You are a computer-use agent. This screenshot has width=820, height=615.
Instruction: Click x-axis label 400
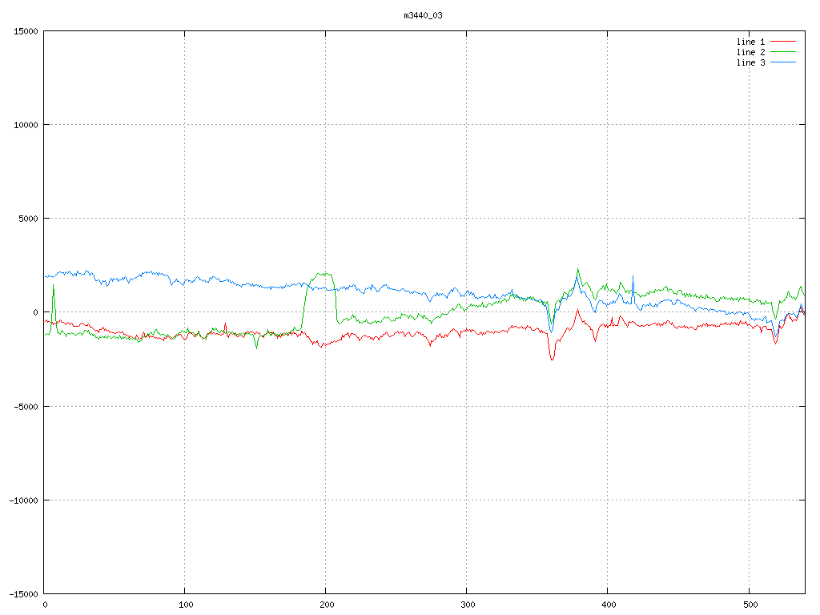pos(609,605)
